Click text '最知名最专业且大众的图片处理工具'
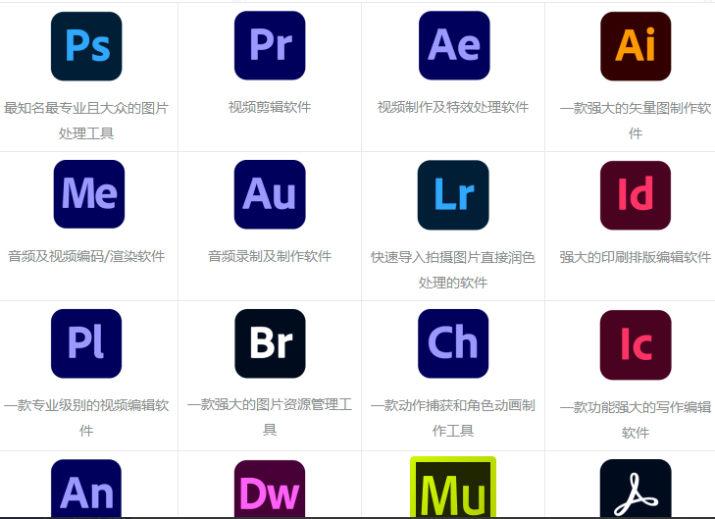This screenshot has width=715, height=519. tap(86, 121)
